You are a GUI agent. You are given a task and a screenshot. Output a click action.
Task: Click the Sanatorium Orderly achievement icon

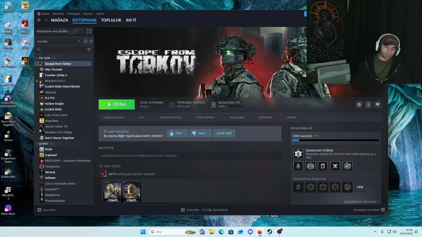[298, 153]
